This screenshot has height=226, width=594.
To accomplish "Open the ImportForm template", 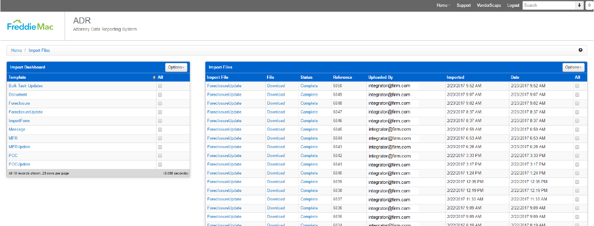I will pos(19,121).
